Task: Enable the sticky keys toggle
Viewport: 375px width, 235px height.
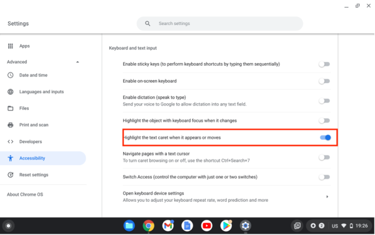Action: click(x=324, y=64)
